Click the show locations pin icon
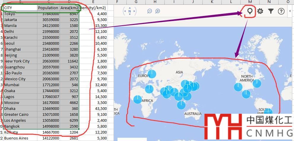 point(250,11)
